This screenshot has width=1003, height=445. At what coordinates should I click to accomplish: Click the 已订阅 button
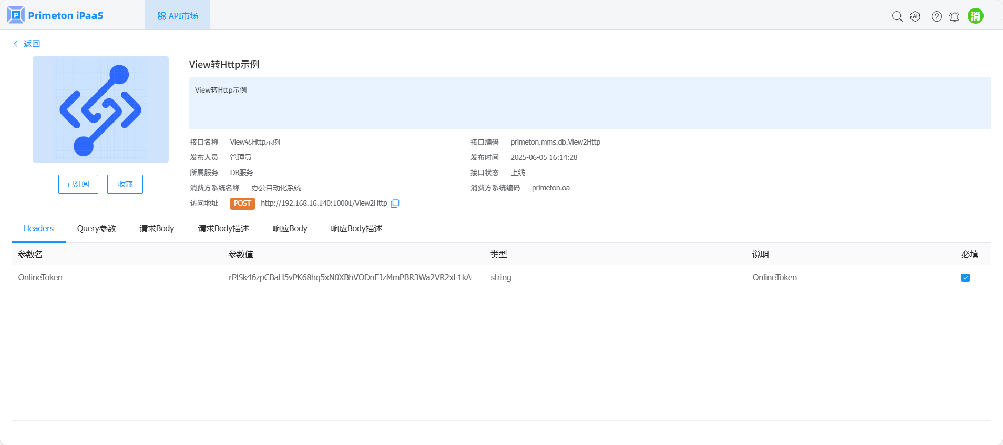pos(78,184)
